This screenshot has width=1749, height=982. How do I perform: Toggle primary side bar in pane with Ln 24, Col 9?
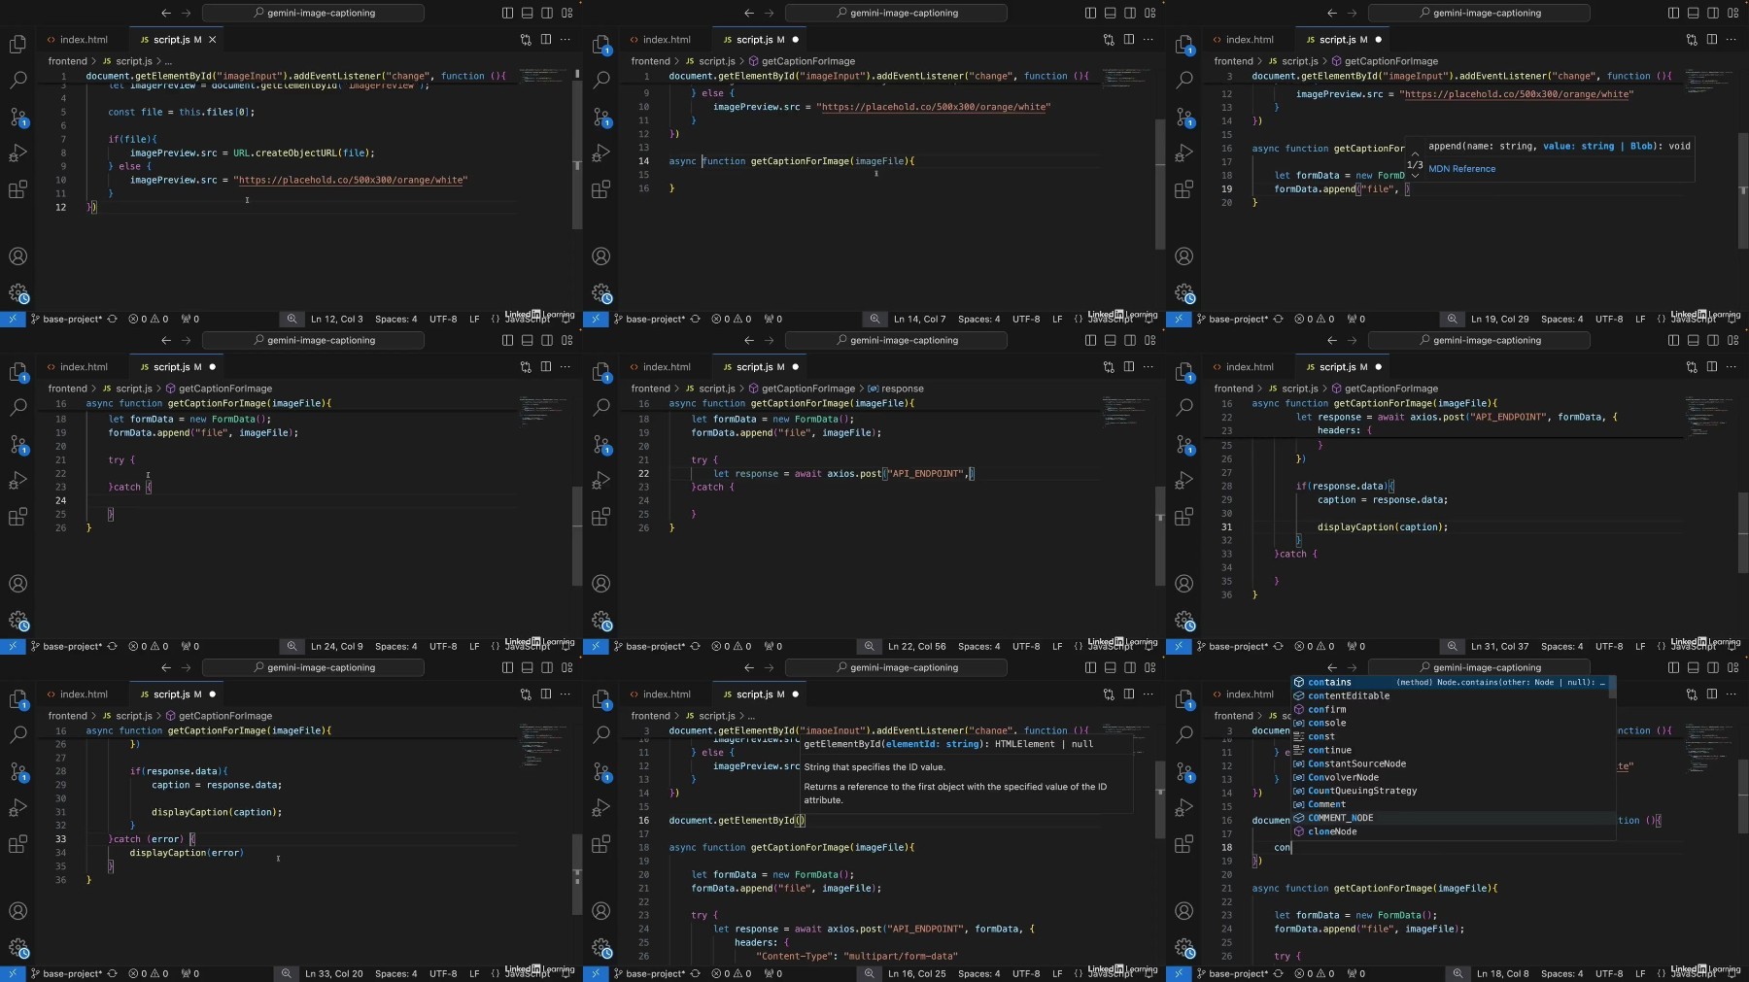point(507,340)
